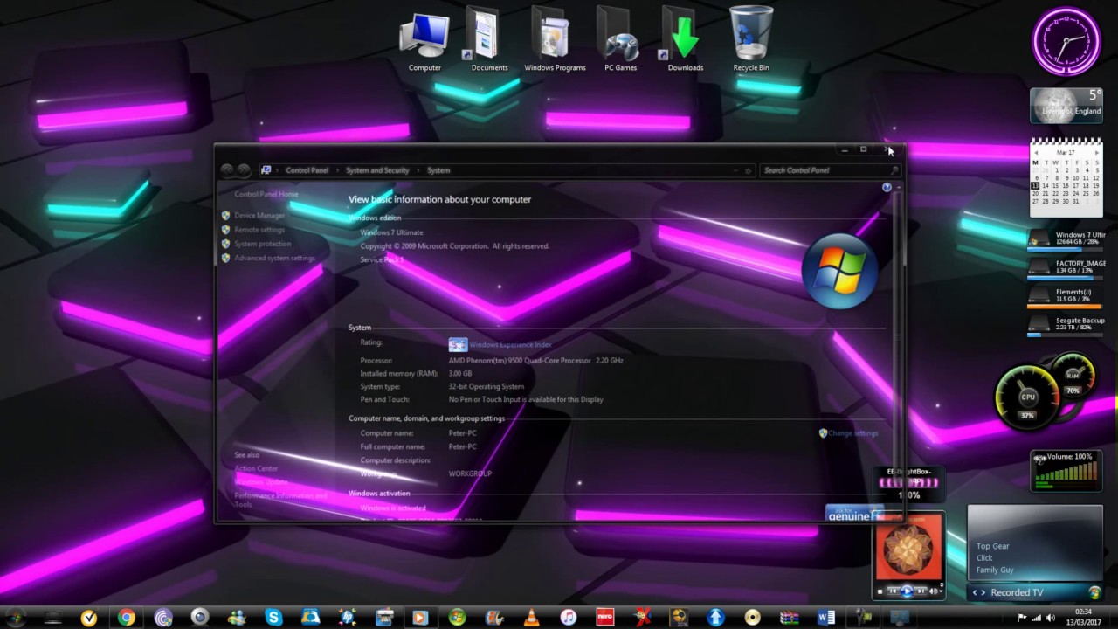Open the Windows Experience Index link

pyautogui.click(x=511, y=345)
